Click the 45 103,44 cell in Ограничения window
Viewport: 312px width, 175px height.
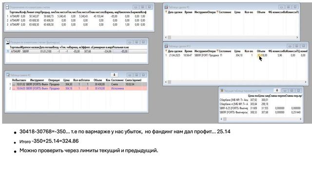tap(98, 16)
